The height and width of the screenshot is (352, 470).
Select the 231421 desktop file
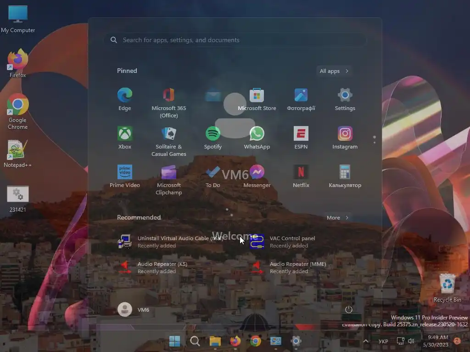[18, 199]
